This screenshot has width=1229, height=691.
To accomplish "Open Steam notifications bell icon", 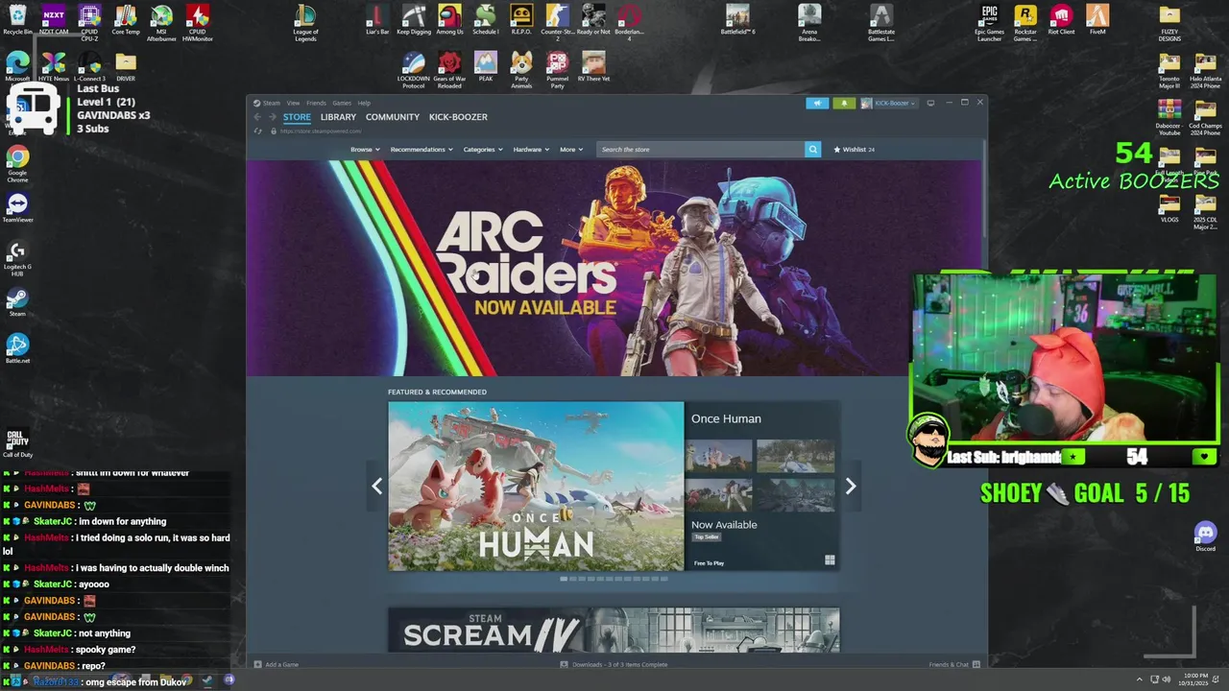I will [x=844, y=103].
